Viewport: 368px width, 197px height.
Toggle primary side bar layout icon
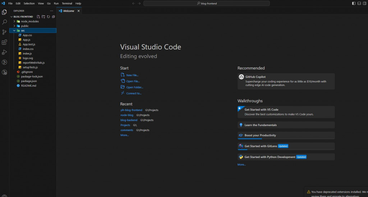coord(354,3)
